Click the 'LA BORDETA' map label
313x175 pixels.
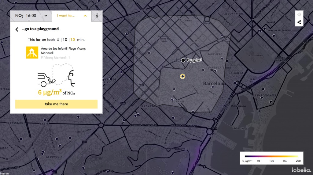coord(54,157)
